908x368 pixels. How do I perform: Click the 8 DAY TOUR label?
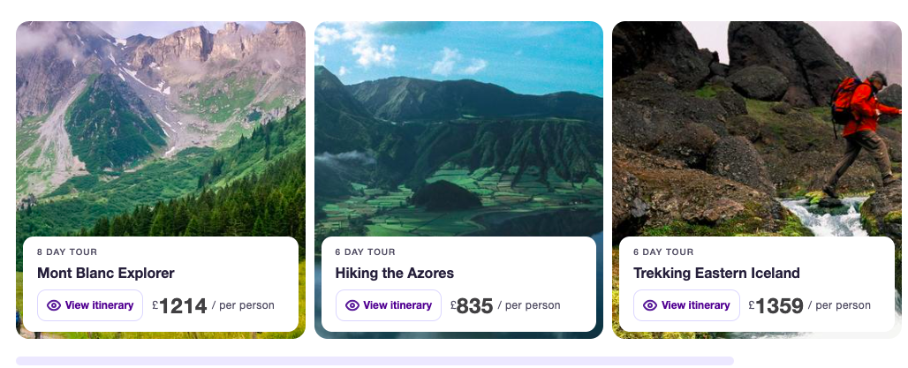click(67, 252)
